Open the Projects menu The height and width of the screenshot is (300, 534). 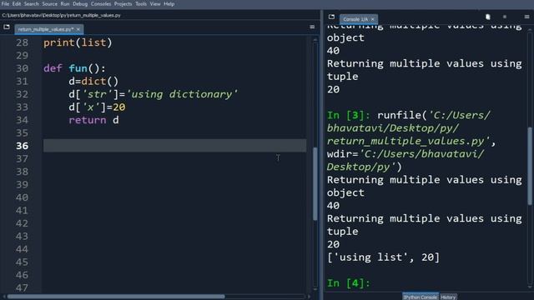(x=123, y=4)
